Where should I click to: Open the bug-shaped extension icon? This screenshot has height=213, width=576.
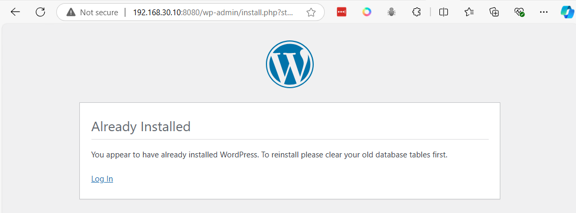point(392,12)
